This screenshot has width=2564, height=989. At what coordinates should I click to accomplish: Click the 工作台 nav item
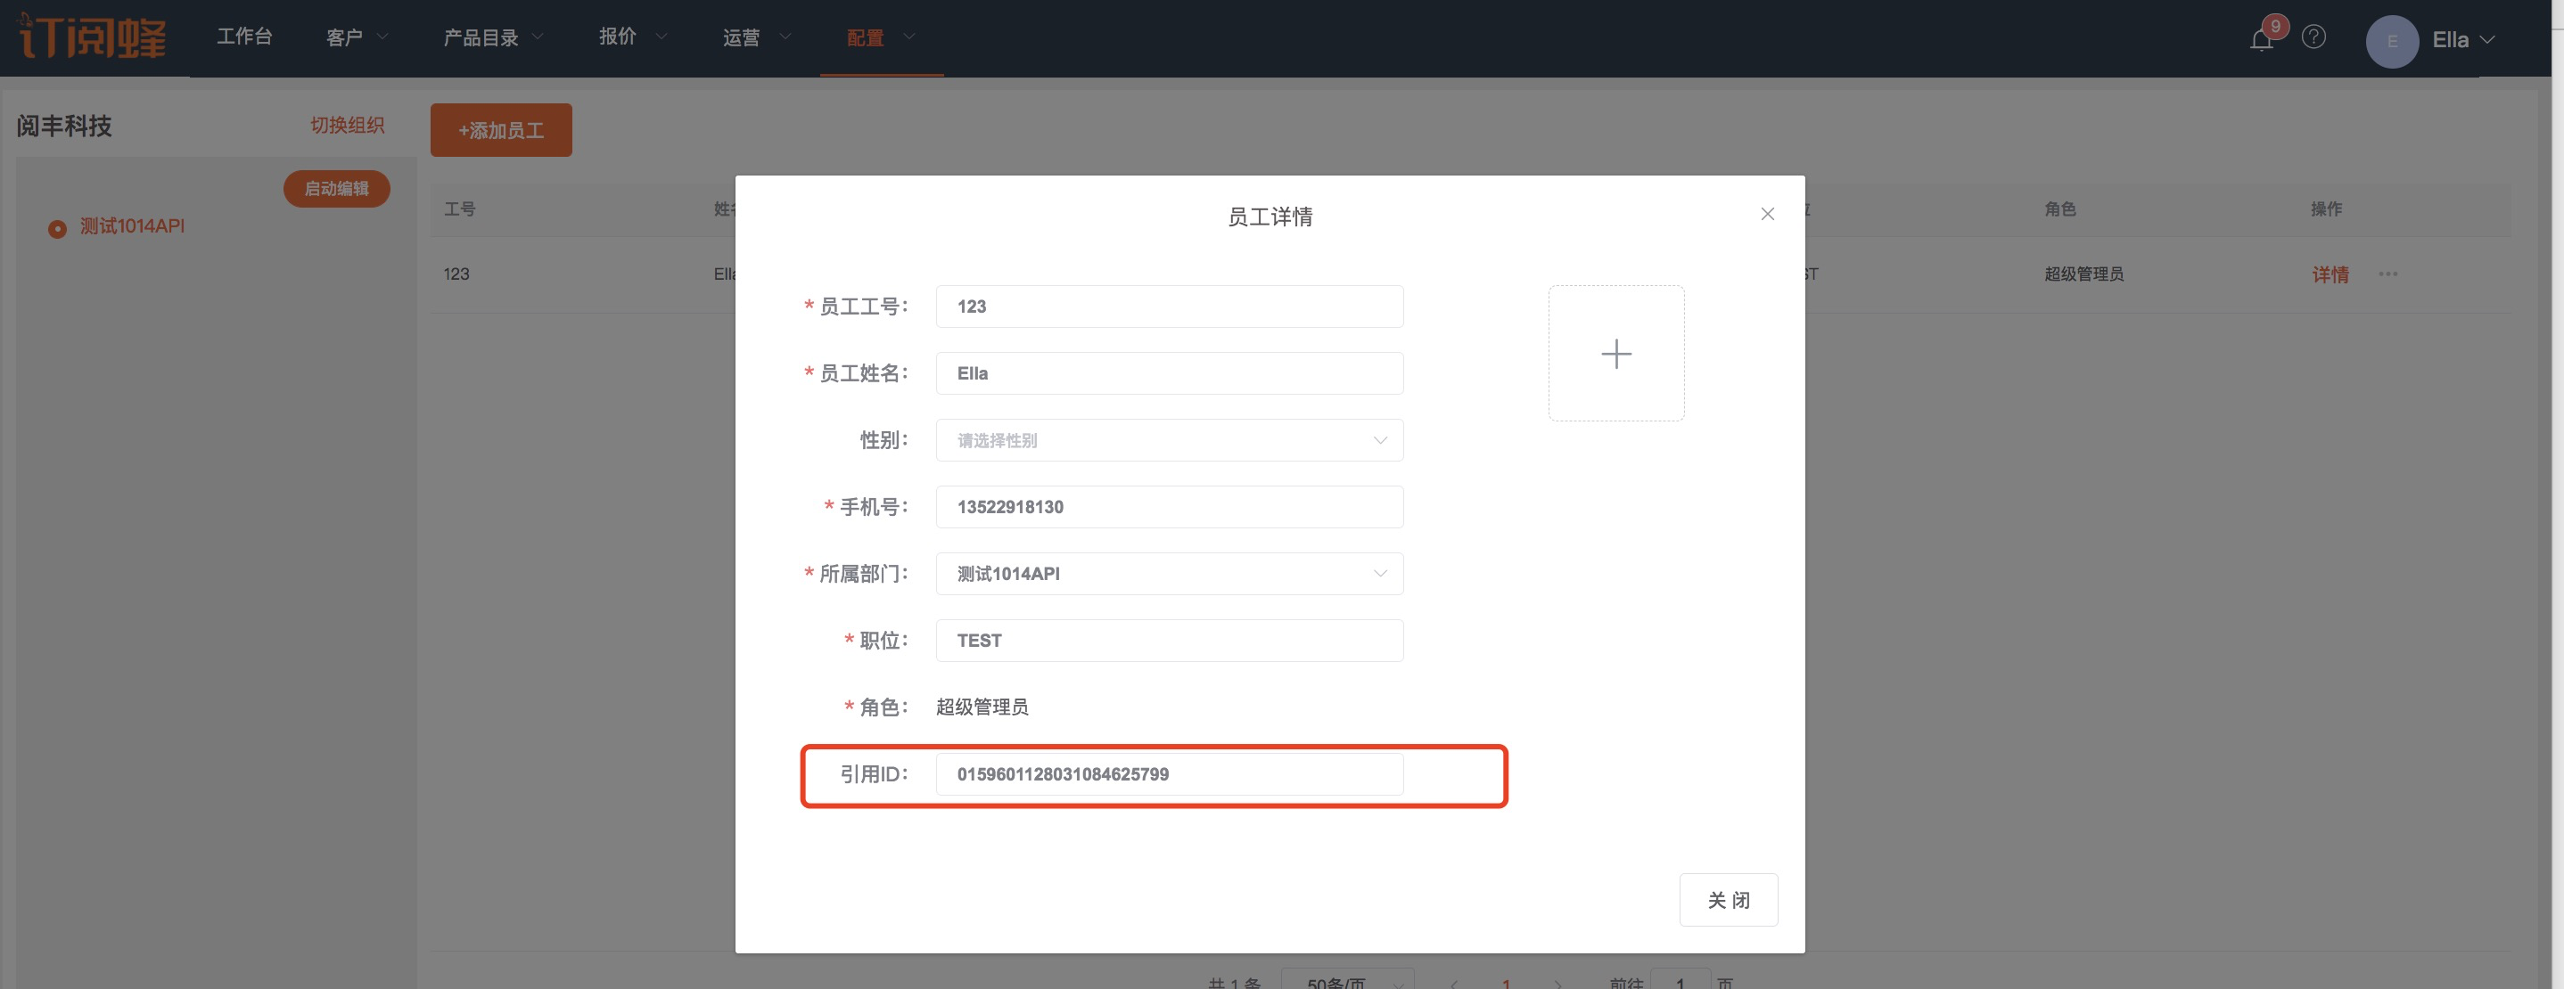coord(245,37)
